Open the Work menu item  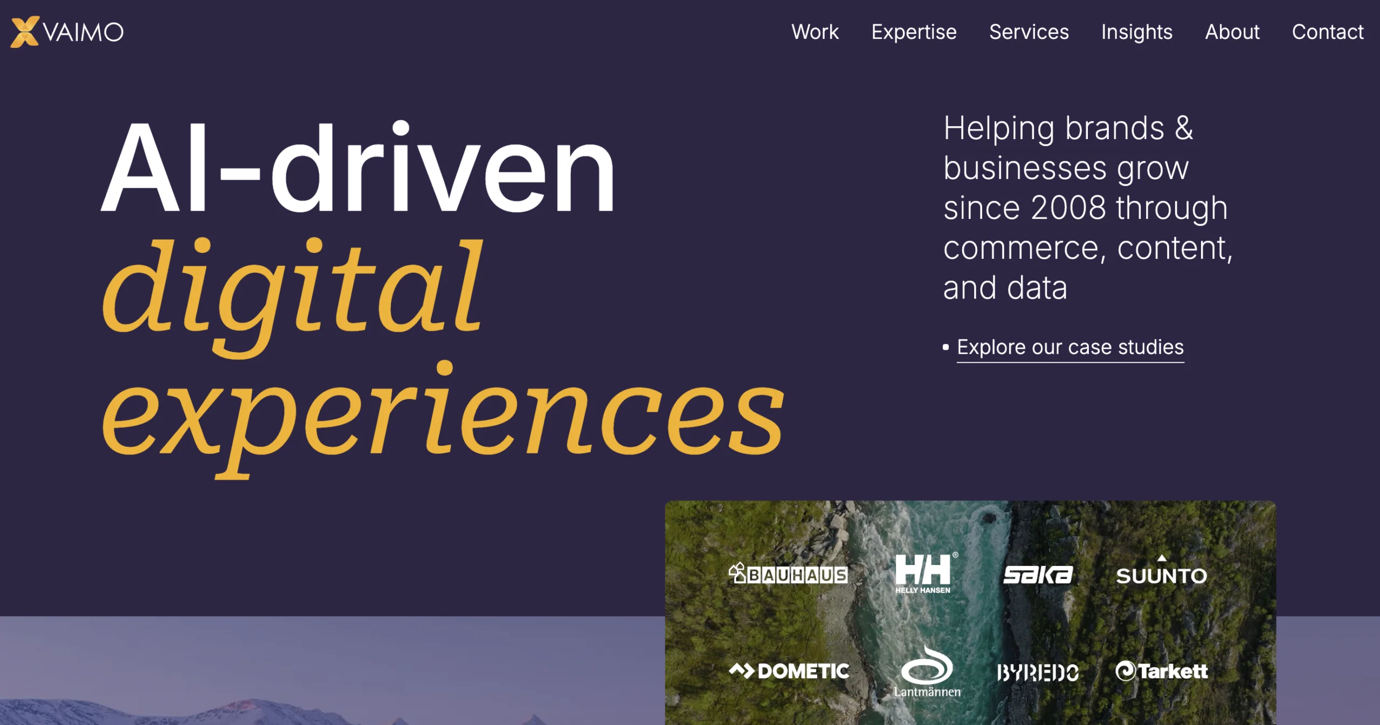pos(815,32)
